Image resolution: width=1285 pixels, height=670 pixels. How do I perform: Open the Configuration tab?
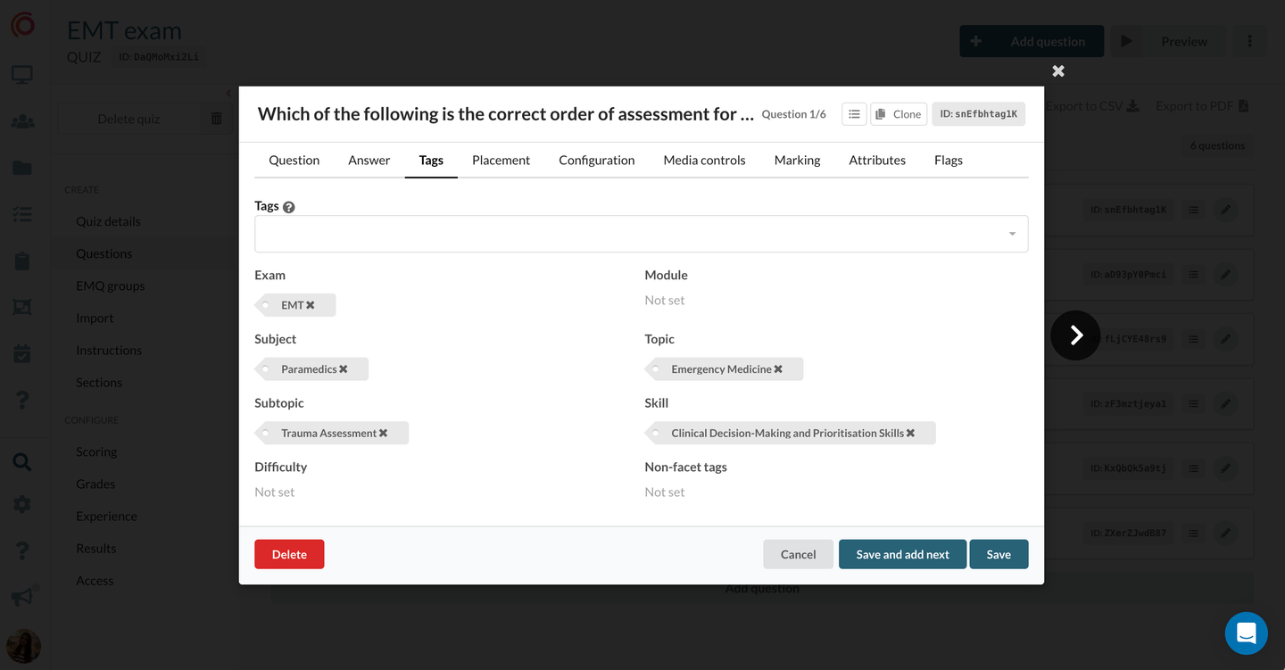tap(596, 161)
